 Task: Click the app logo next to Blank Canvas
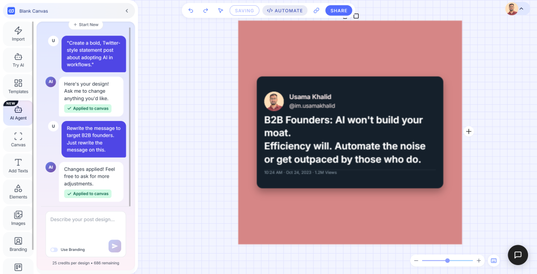(11, 11)
